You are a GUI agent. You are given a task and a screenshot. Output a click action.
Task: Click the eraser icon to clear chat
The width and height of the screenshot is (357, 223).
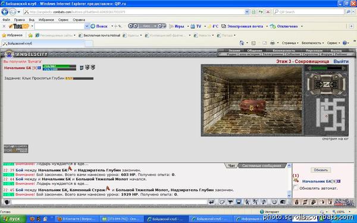(x=222, y=202)
